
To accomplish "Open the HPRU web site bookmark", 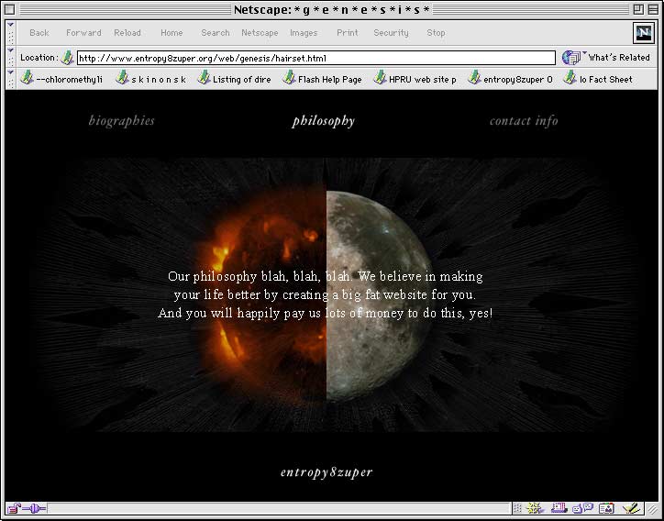I will (415, 79).
